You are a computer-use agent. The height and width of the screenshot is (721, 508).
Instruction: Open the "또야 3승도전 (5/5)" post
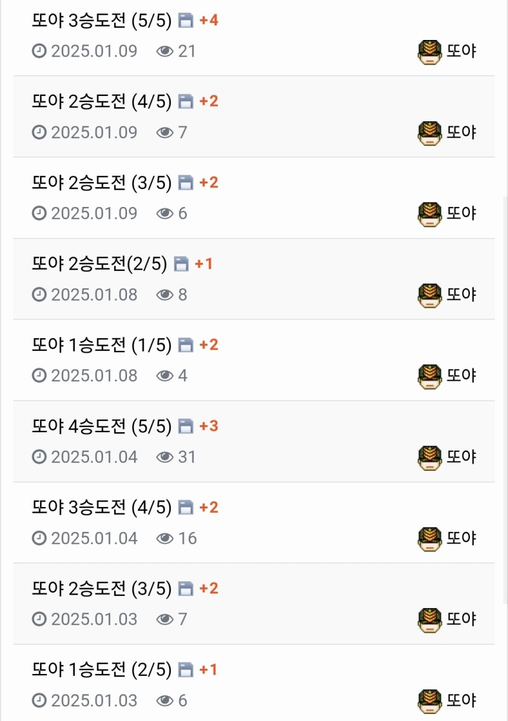102,20
